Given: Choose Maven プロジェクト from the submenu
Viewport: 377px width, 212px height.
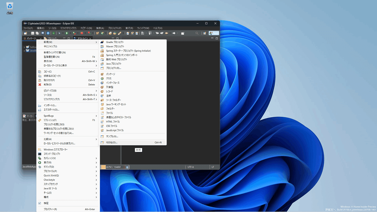Looking at the screenshot, I should 133,46.
